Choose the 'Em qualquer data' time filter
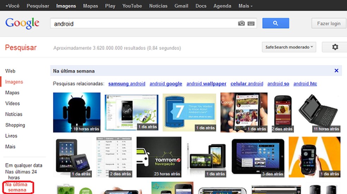Screen dimensions: 347x194 tap(24, 165)
